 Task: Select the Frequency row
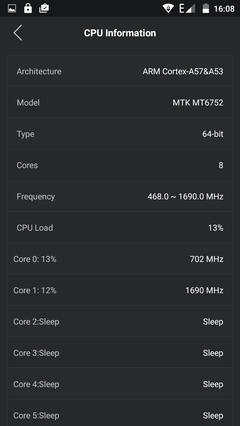click(x=120, y=196)
